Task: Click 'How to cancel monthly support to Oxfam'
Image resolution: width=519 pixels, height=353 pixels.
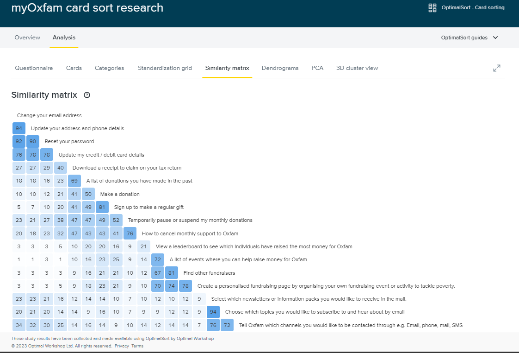Action: coord(190,233)
